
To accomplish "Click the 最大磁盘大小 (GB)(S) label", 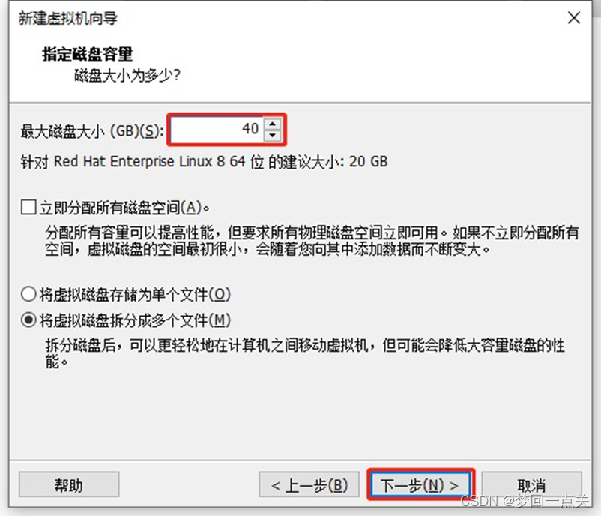I will pos(92,131).
